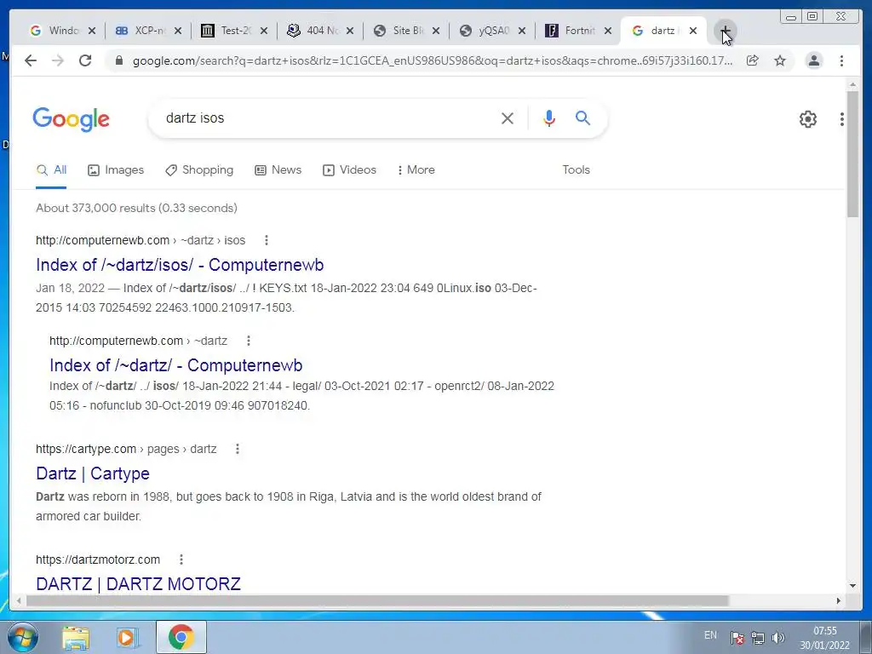This screenshot has width=872, height=654.
Task: Select the Videos filter
Action: click(349, 170)
